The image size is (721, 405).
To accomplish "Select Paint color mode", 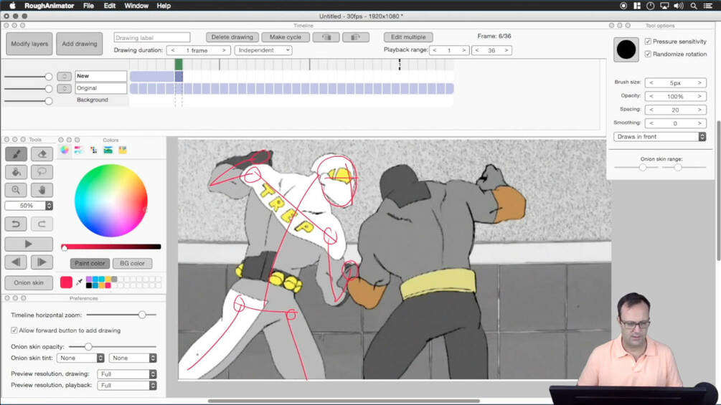I will 90,263.
